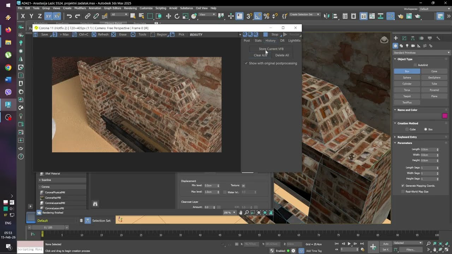Open Chrome from the taskbar
The image size is (452, 254).
point(8,67)
